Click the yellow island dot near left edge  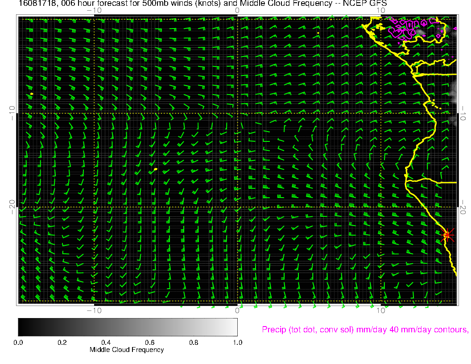[x=32, y=94]
